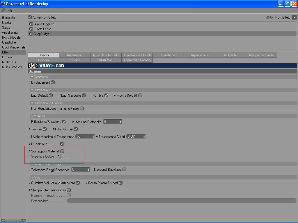This screenshot has width=298, height=223.
Task: Collapse the Geometria section
Action: (32, 77)
